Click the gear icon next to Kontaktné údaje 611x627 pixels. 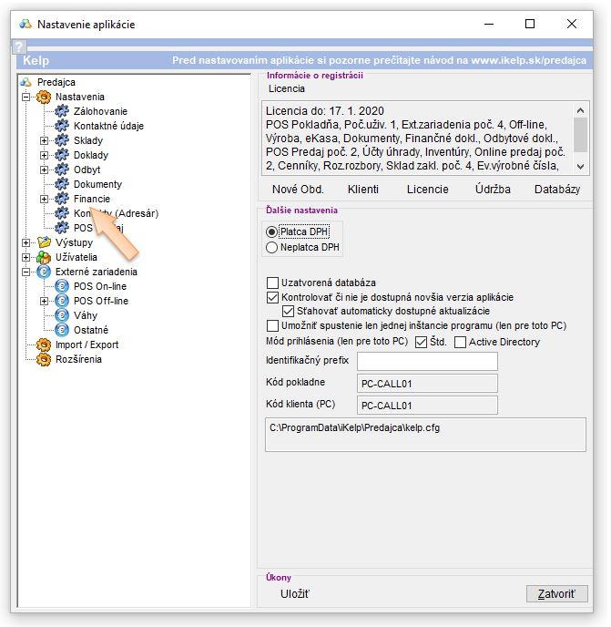(x=62, y=126)
